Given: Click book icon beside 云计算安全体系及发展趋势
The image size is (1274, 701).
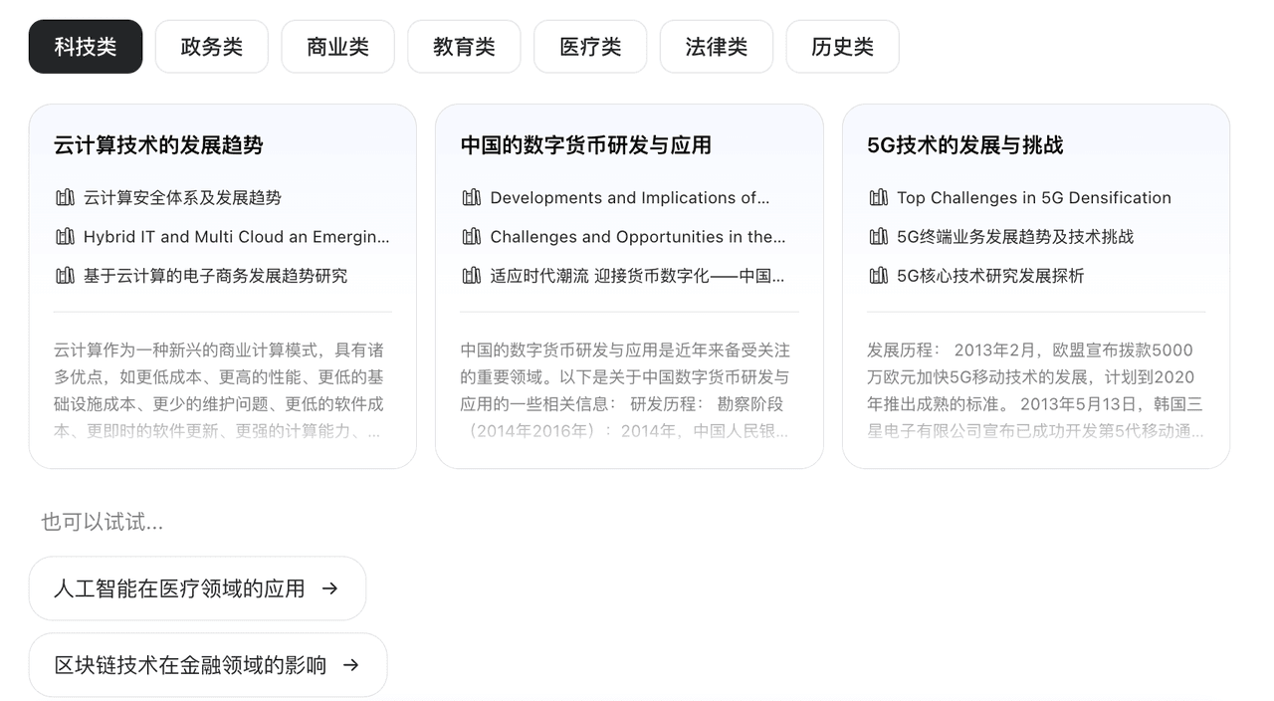Looking at the screenshot, I should (65, 197).
